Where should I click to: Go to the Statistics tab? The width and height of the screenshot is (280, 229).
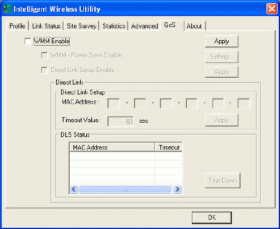(114, 26)
